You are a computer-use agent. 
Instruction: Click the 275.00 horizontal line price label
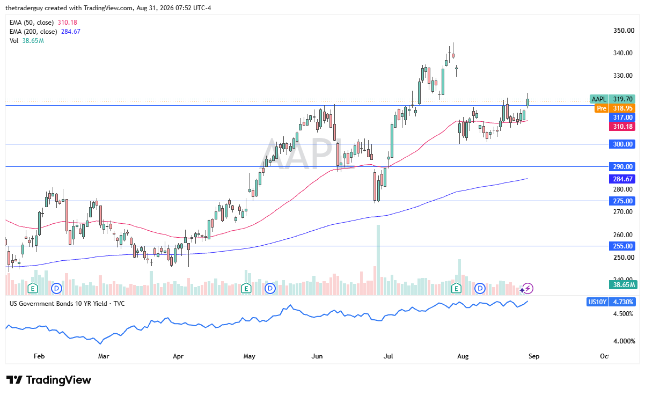(622, 201)
